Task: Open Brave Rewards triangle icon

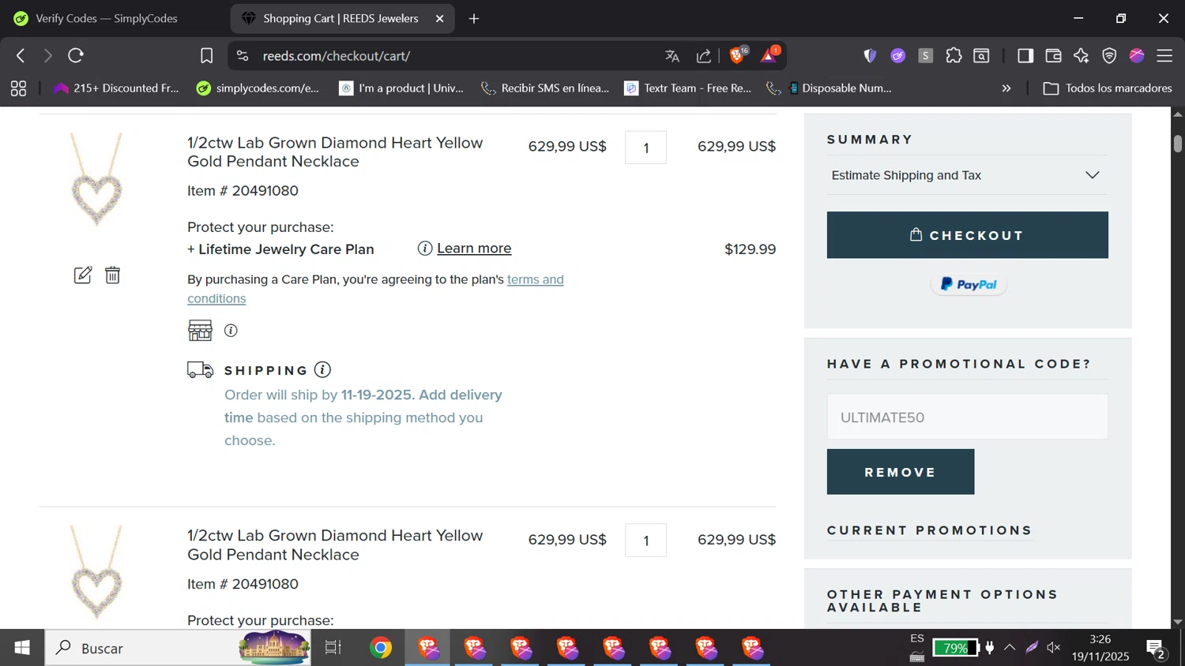Action: coord(769,55)
